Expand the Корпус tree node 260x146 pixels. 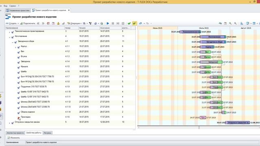[x=15, y=47]
